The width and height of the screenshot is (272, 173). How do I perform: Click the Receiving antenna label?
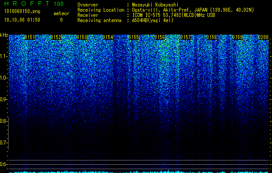point(99,20)
